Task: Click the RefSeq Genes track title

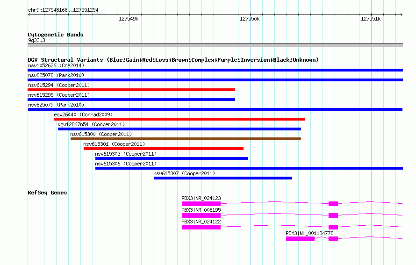Action: tap(47, 193)
